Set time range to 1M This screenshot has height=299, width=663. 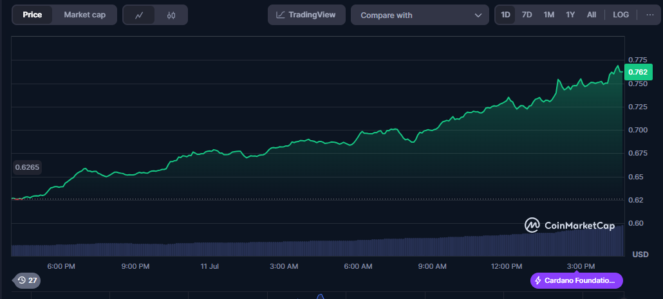pos(548,15)
